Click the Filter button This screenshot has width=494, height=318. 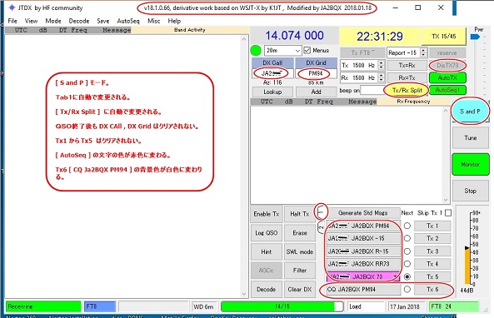pos(300,271)
